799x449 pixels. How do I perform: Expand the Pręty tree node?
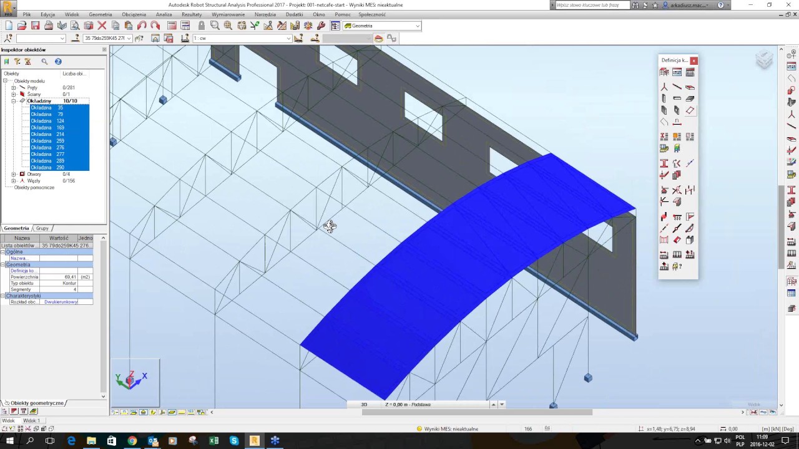coord(14,88)
